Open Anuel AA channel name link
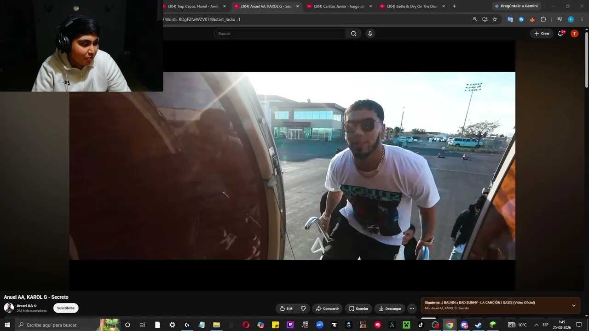The image size is (589, 331). 25,306
